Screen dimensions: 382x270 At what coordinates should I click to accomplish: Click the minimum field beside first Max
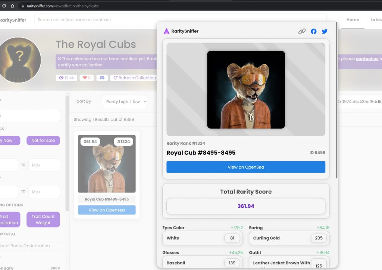9,165
